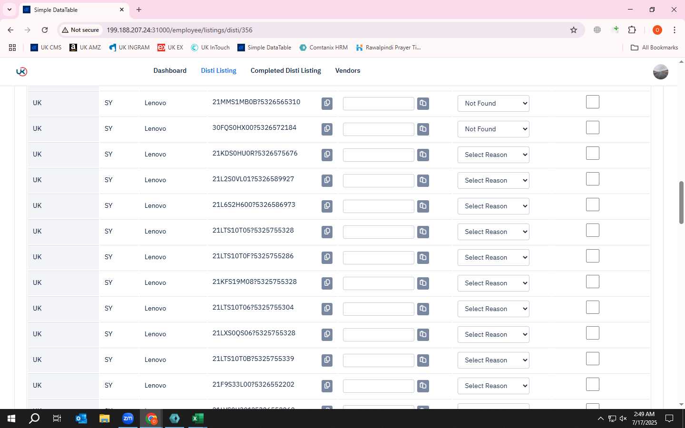Click paste icon beside input in 21KDS0HU0R row
This screenshot has height=428, width=685.
(423, 155)
